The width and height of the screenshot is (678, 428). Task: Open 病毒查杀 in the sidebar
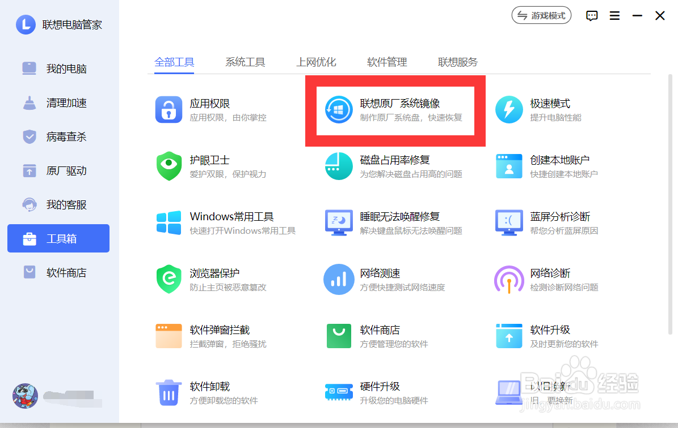(x=58, y=137)
